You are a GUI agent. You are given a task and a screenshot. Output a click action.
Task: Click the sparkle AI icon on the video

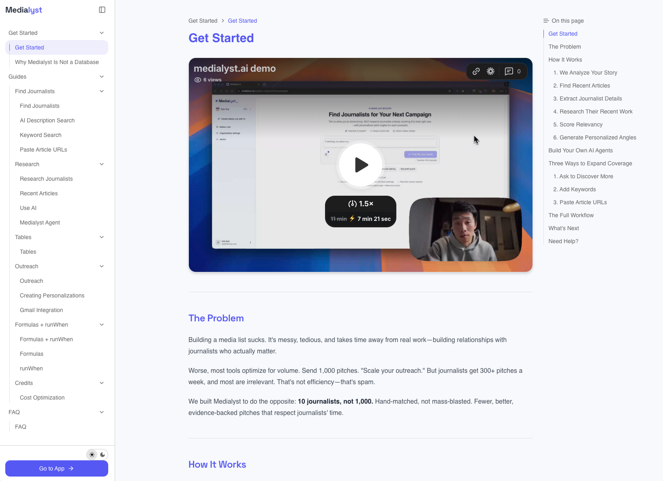(x=490, y=71)
